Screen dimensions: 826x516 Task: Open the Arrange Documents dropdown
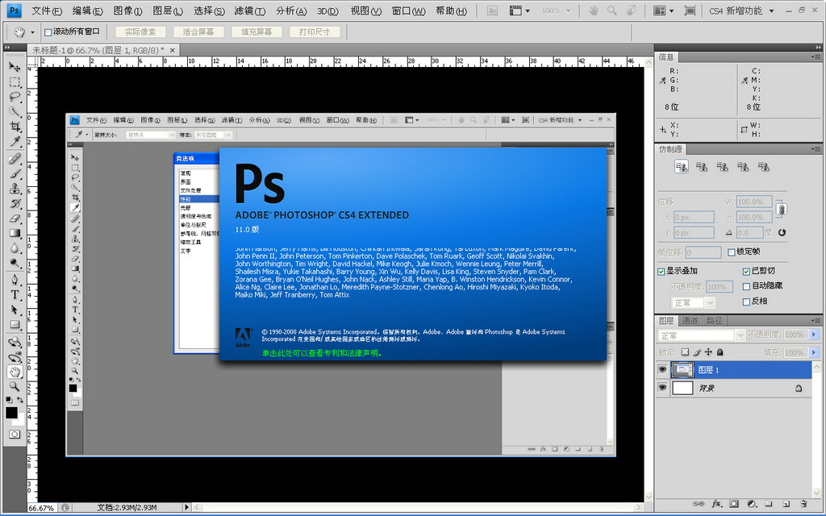click(x=663, y=10)
